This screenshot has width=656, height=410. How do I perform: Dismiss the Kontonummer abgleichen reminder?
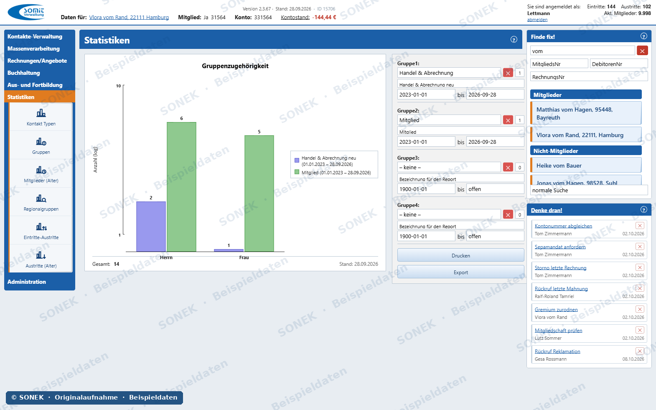click(x=640, y=226)
